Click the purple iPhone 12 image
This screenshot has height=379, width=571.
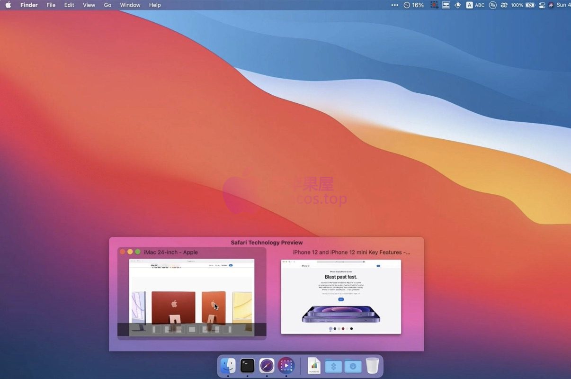[341, 314]
